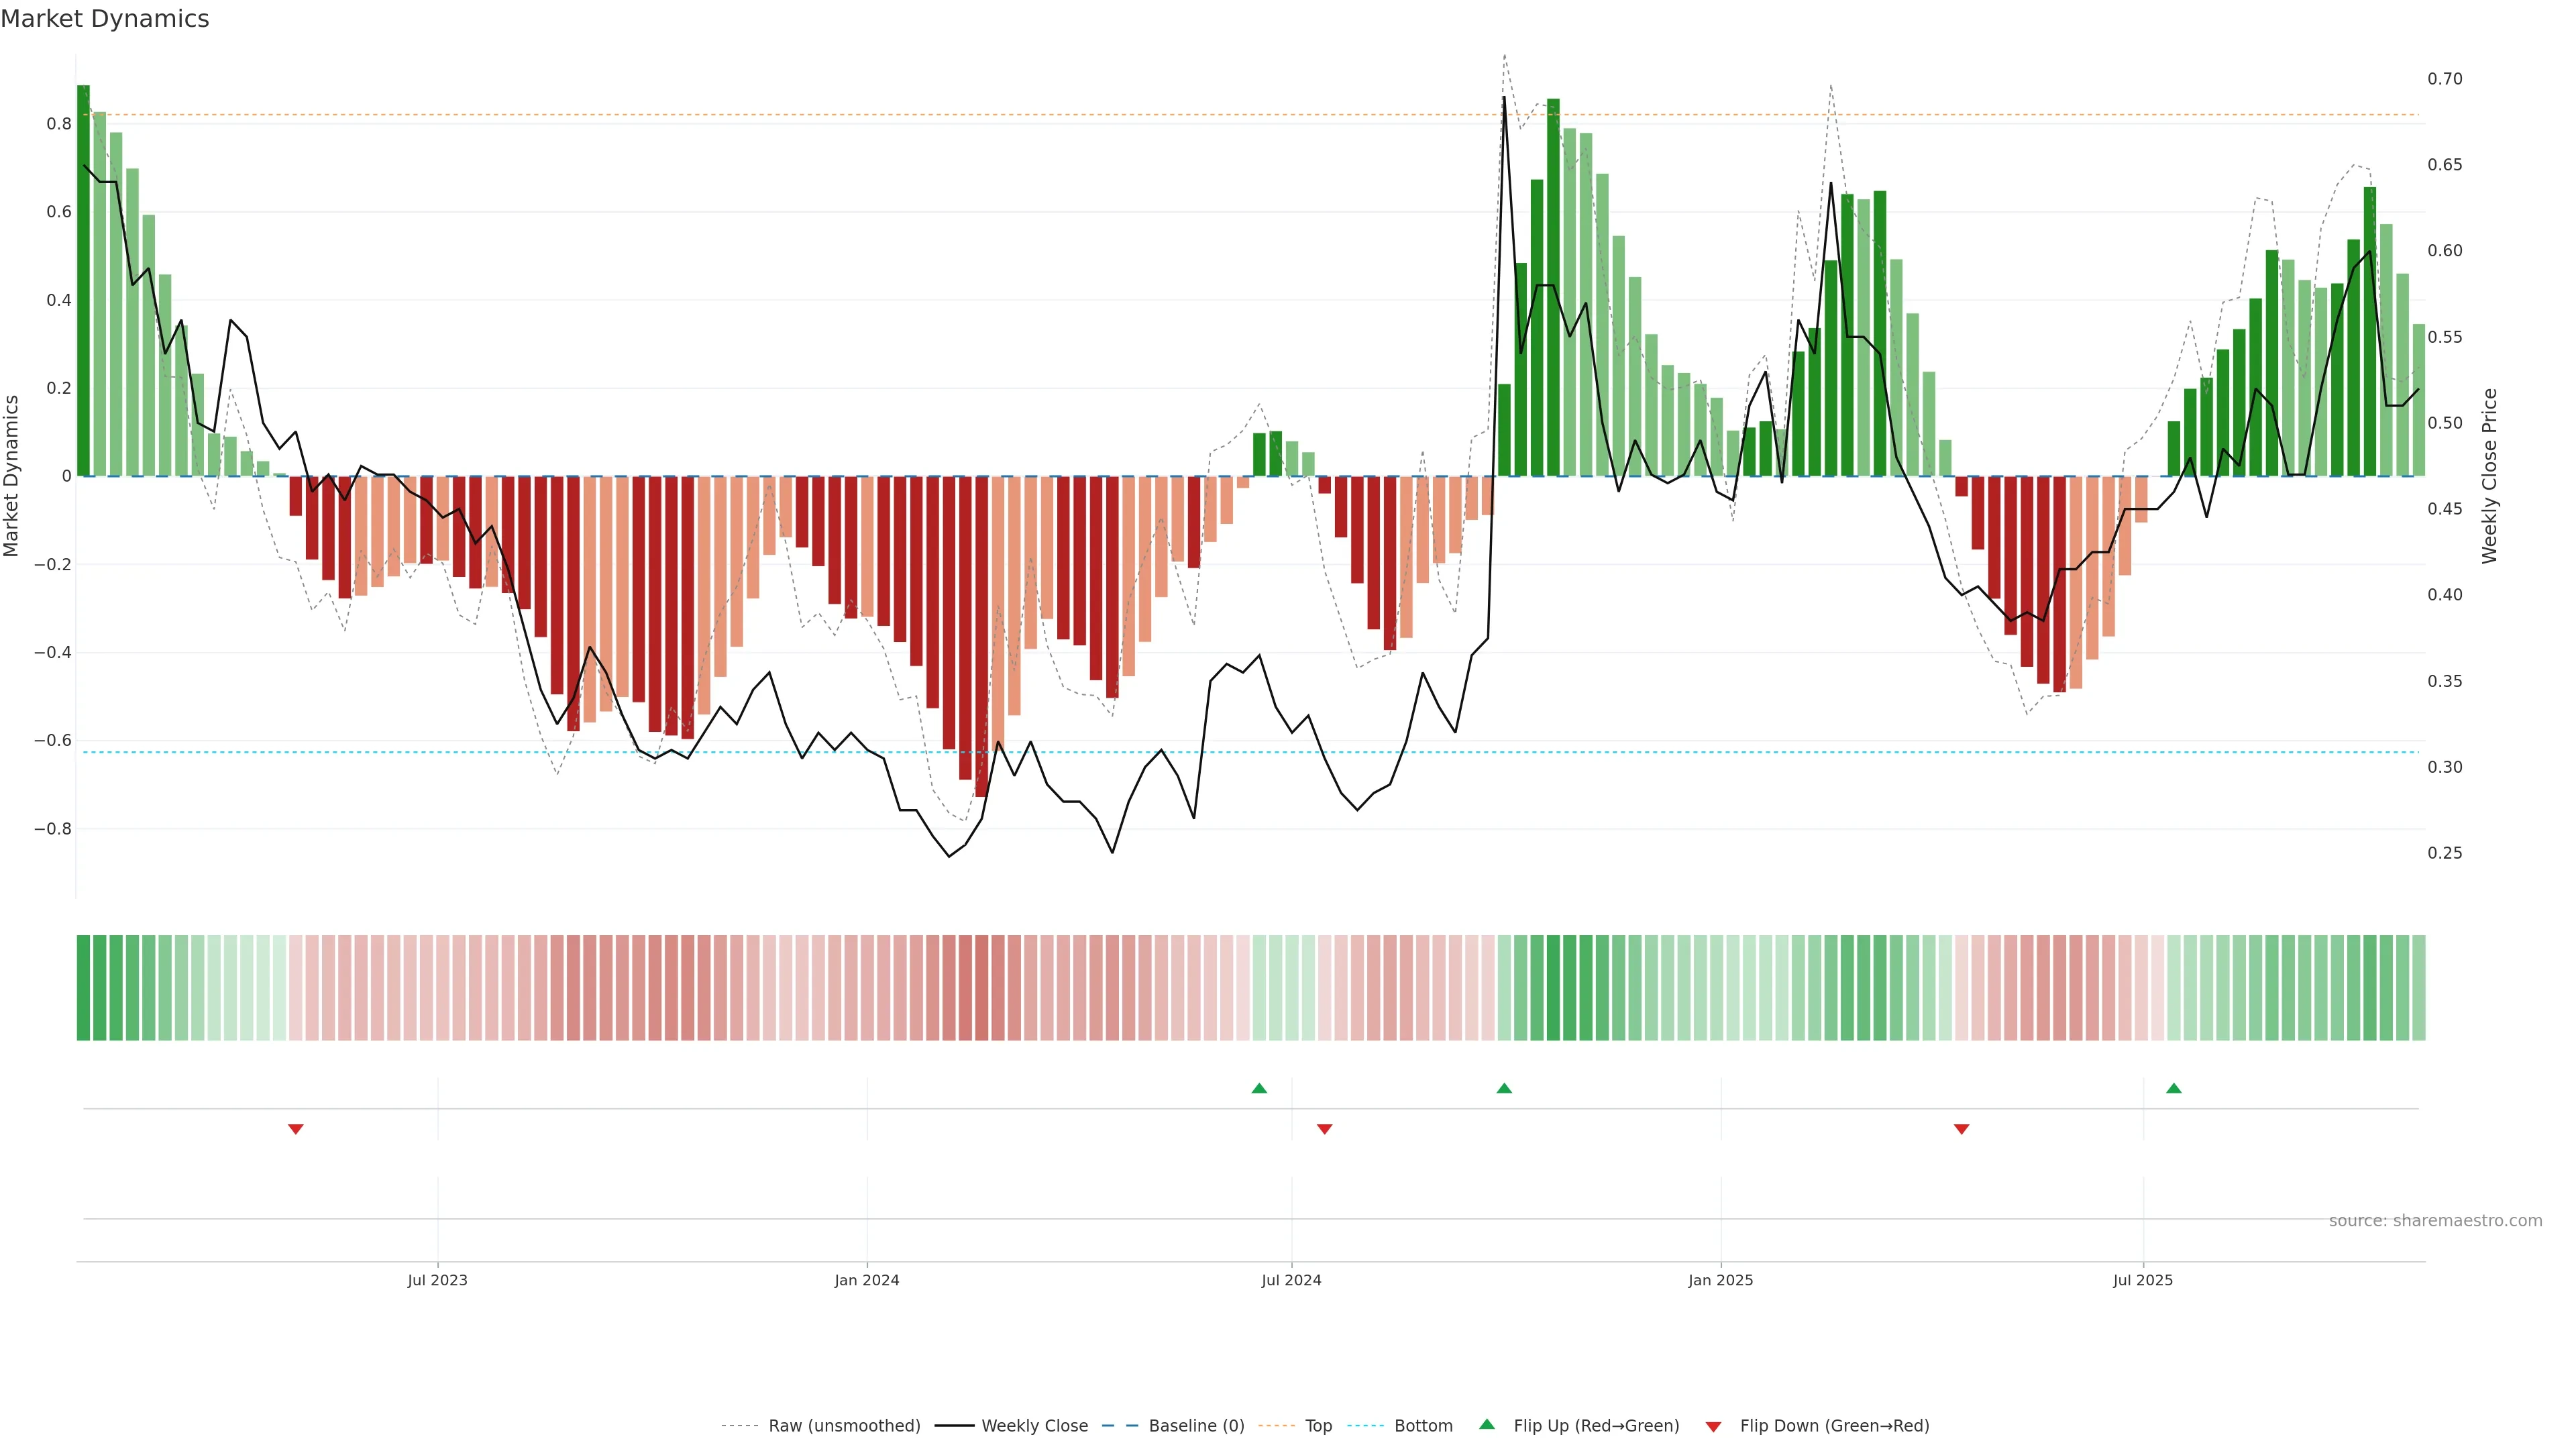The height and width of the screenshot is (1449, 2576).
Task: Click the 0.70 right-axis tick label
Action: click(2445, 79)
